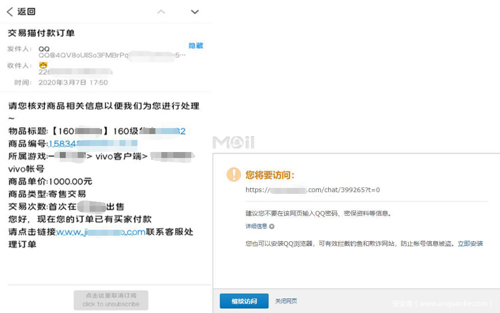Select the destination URL text ending chat/399265?t=0
Viewport: 500px width, 313px height.
[313, 190]
